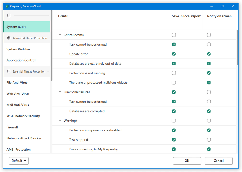Disable Protection is not running screen notification
The height and width of the screenshot is (172, 242).
click(x=209, y=73)
